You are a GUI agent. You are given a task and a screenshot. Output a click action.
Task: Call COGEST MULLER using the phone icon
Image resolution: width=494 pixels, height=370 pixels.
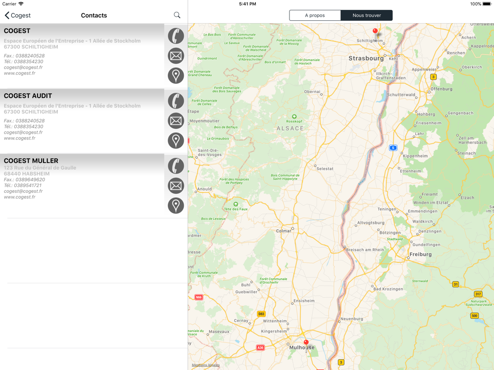click(176, 166)
